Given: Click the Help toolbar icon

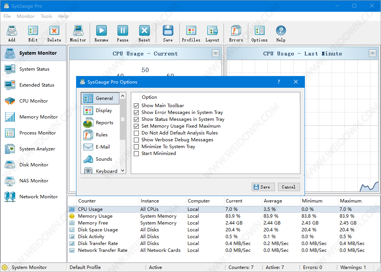Looking at the screenshot, I should 281,33.
